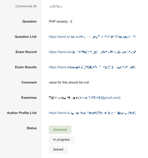Set status to In progress

click(61, 140)
